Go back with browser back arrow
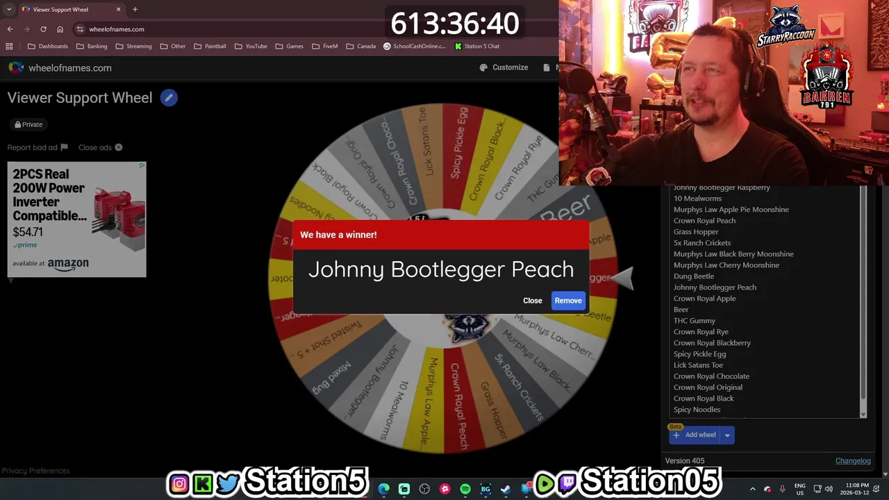Image resolution: width=889 pixels, height=500 pixels. coord(10,29)
